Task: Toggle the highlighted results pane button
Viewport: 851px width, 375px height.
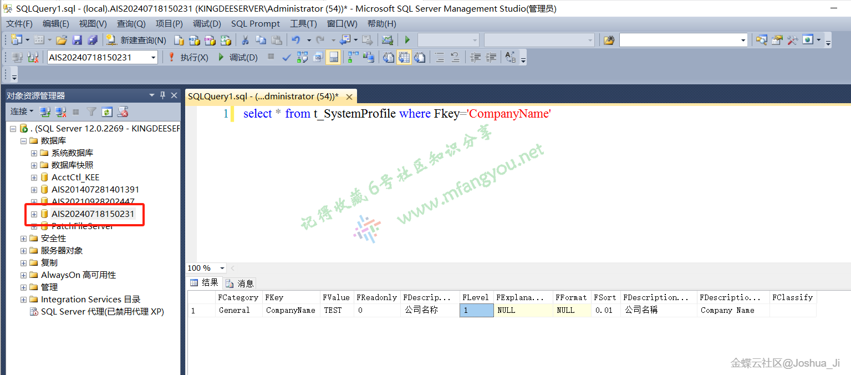Action: point(333,57)
